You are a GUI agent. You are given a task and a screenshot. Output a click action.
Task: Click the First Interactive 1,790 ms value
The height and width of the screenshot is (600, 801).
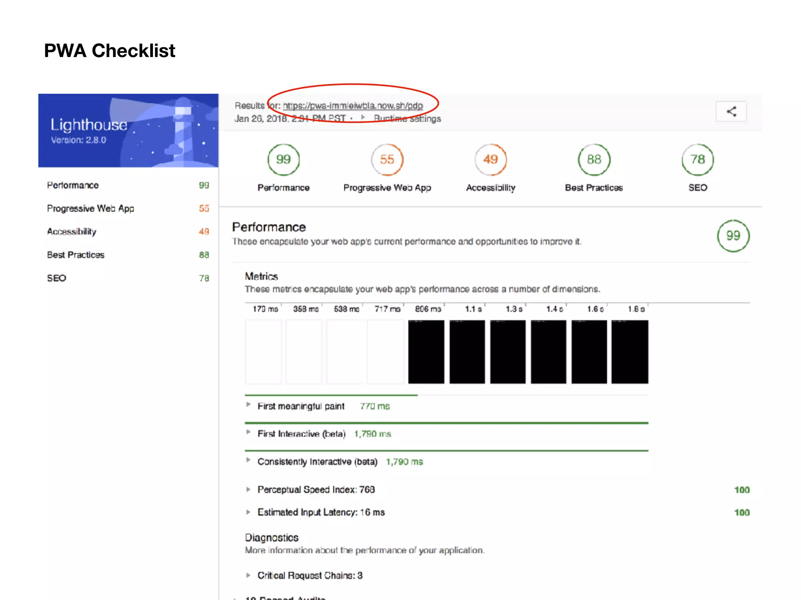point(373,434)
